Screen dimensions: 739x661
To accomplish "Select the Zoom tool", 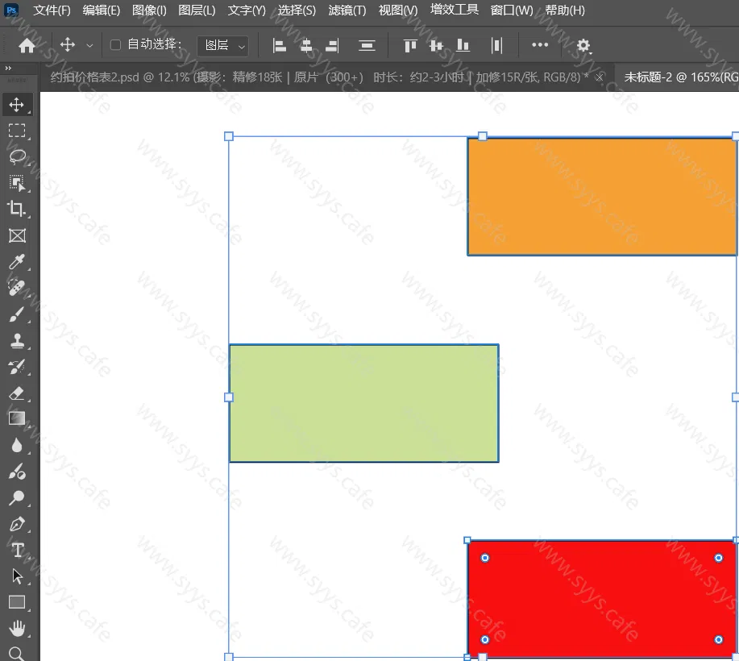I will coord(17,654).
